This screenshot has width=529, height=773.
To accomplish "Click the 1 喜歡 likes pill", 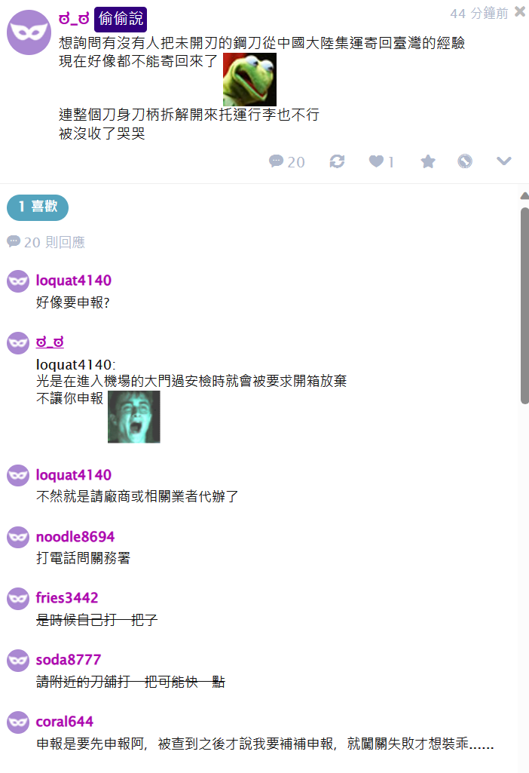I will click(x=38, y=207).
